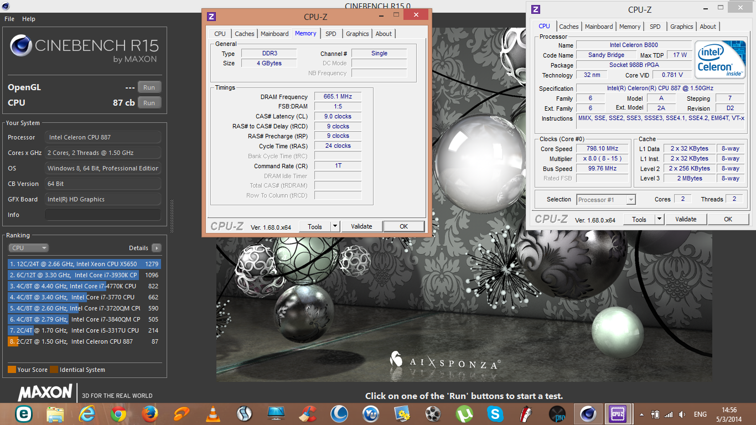Open File Explorer from the taskbar
Viewport: 756px width, 425px height.
tap(55, 413)
